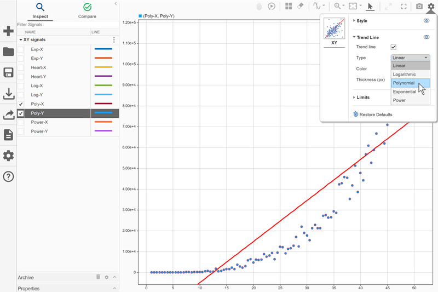Click the Power-Y line color swatch
Viewport: 438px width, 292px height.
(103, 131)
